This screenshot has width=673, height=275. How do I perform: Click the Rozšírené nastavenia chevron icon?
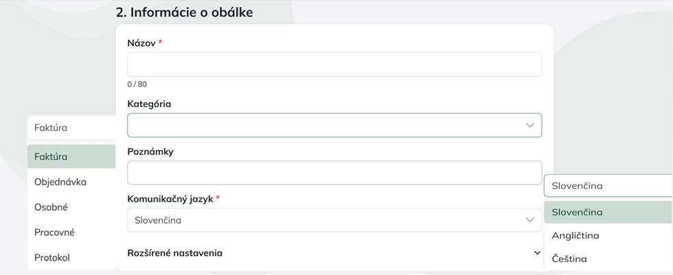pos(537,253)
